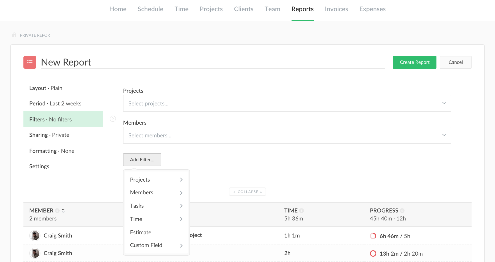Open the Select projects dropdown

pos(287,103)
